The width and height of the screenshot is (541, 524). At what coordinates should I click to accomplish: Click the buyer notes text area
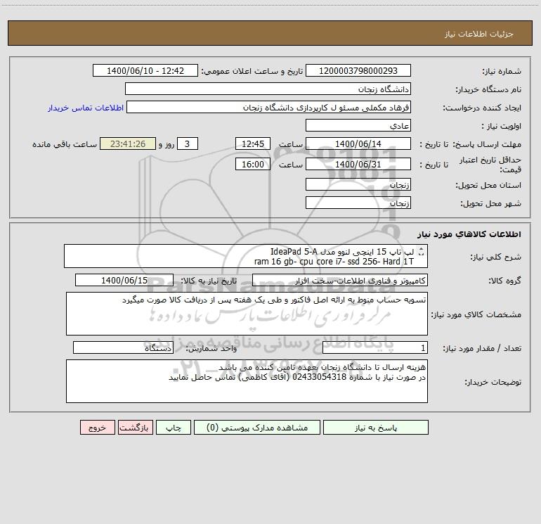[247, 381]
